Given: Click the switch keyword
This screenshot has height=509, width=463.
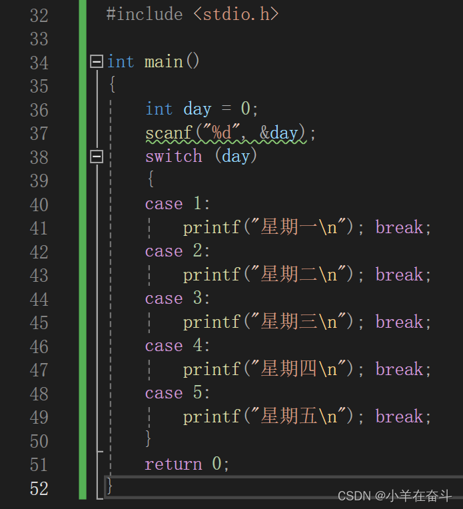Looking at the screenshot, I should click(x=173, y=156).
